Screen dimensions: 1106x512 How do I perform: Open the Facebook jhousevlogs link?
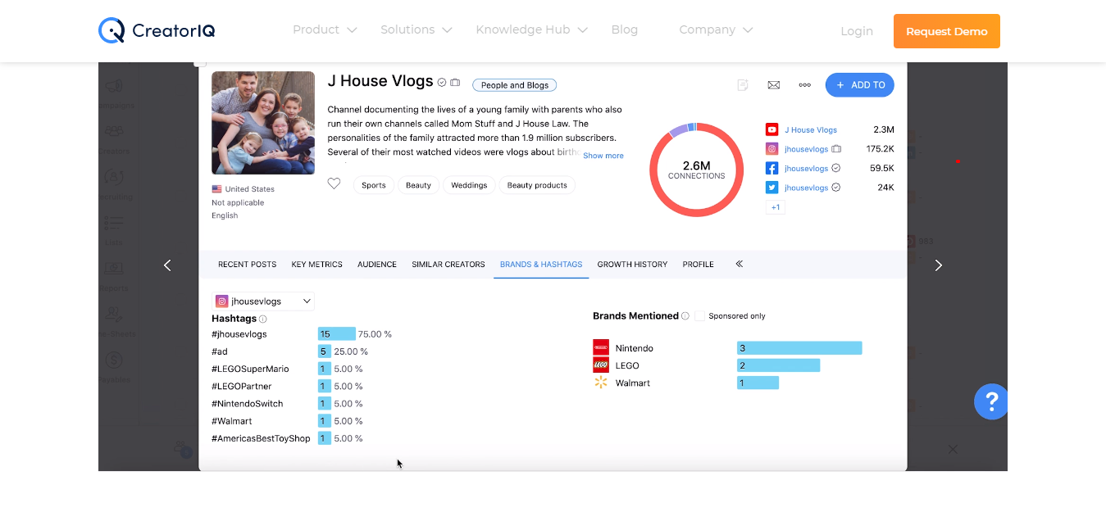point(807,168)
